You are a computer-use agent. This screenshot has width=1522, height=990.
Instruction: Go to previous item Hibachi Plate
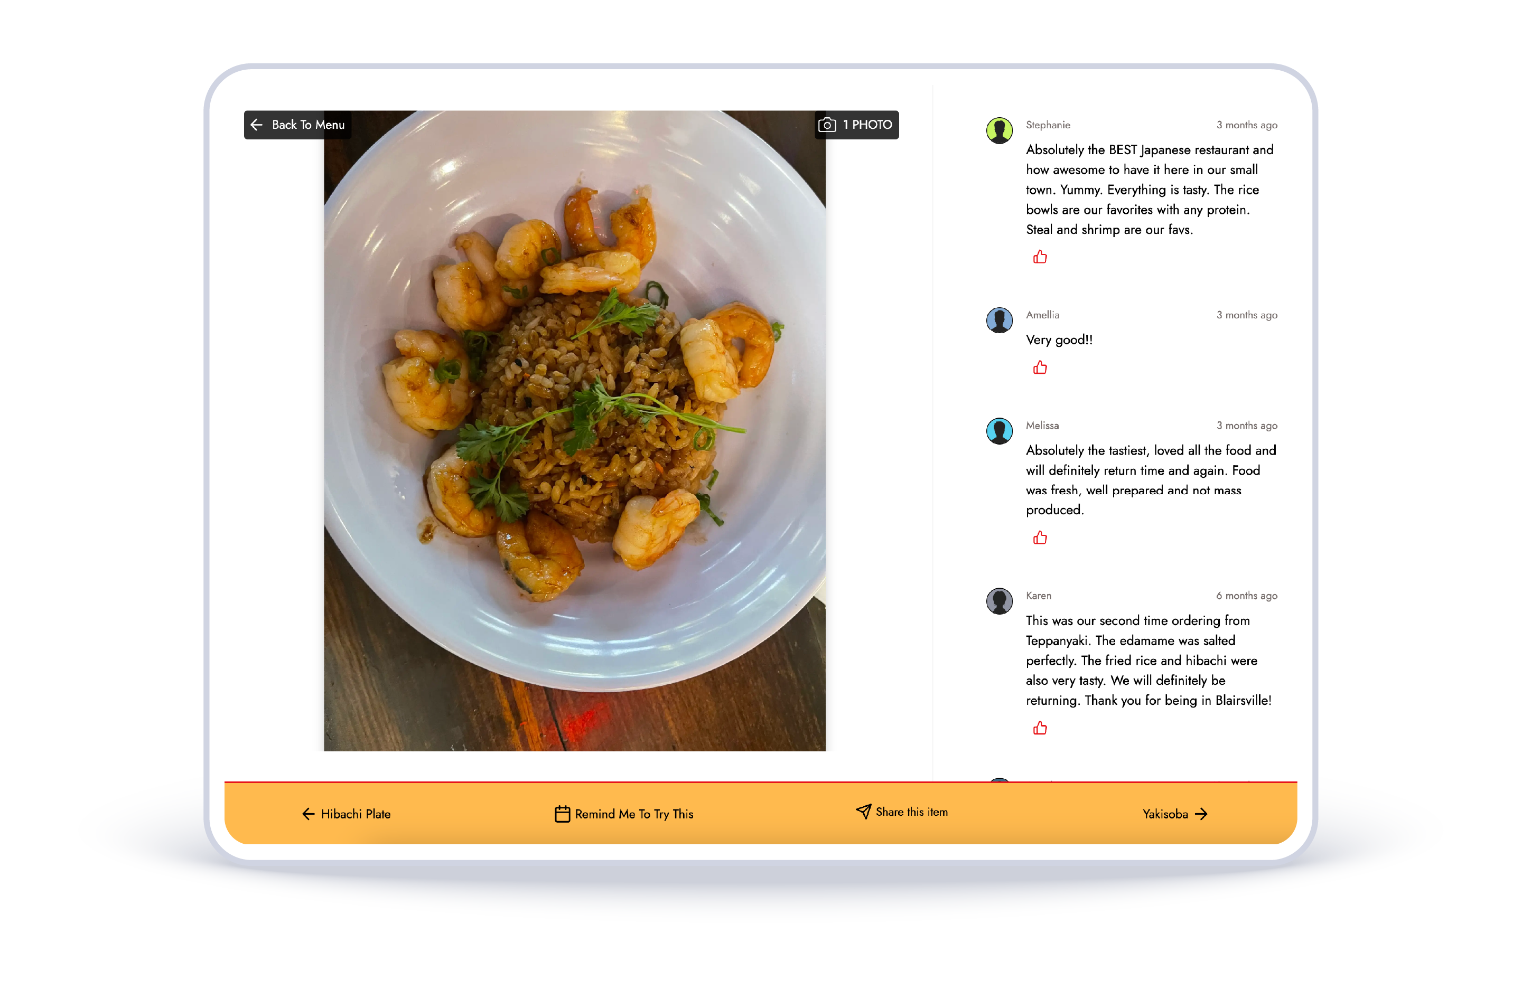[x=346, y=814]
